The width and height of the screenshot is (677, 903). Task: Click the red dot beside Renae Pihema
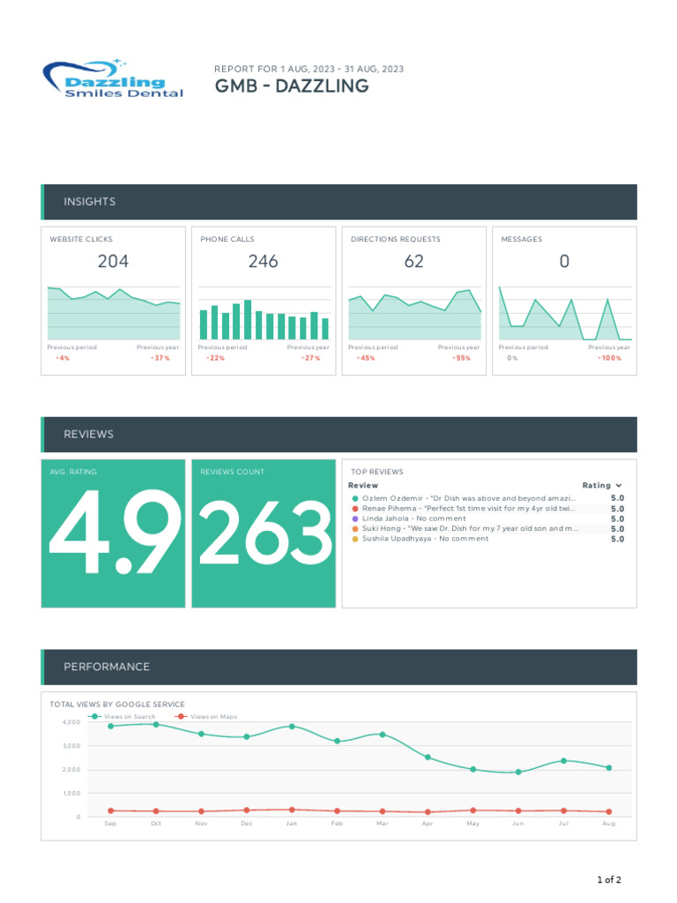[355, 509]
